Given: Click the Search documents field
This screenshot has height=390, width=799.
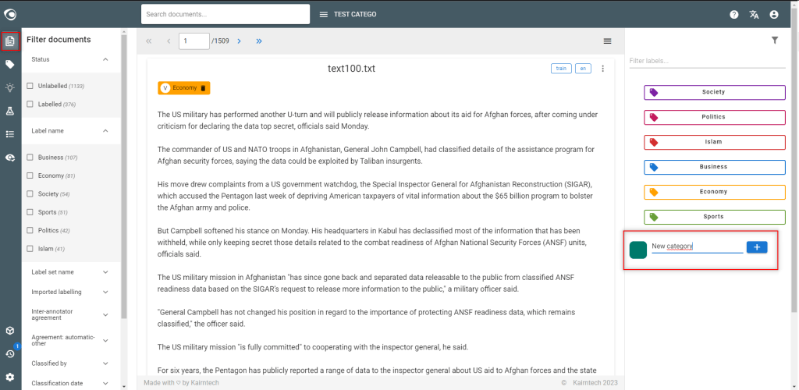Looking at the screenshot, I should [225, 14].
